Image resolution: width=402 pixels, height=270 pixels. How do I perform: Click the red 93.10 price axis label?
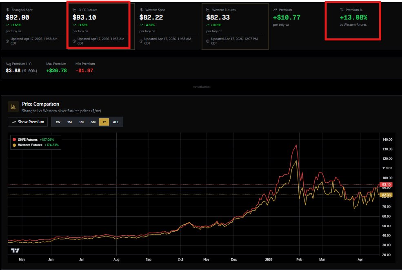[x=386, y=184]
